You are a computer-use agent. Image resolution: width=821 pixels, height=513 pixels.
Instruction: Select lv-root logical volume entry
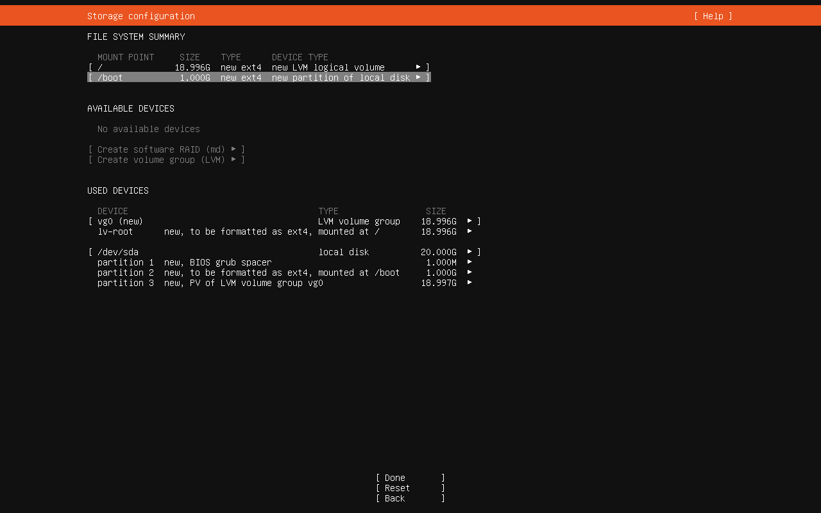click(x=115, y=231)
